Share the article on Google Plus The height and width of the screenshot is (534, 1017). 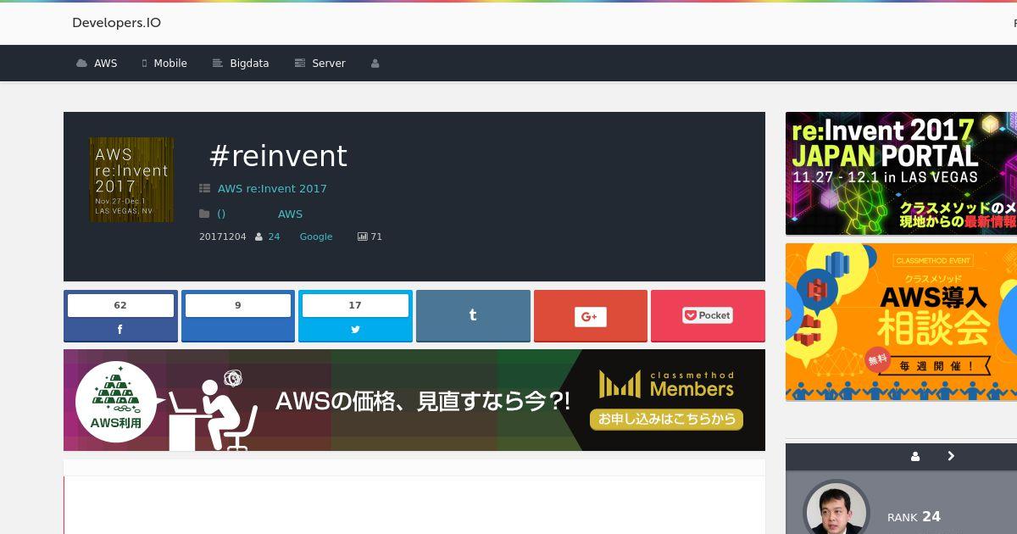pos(590,316)
